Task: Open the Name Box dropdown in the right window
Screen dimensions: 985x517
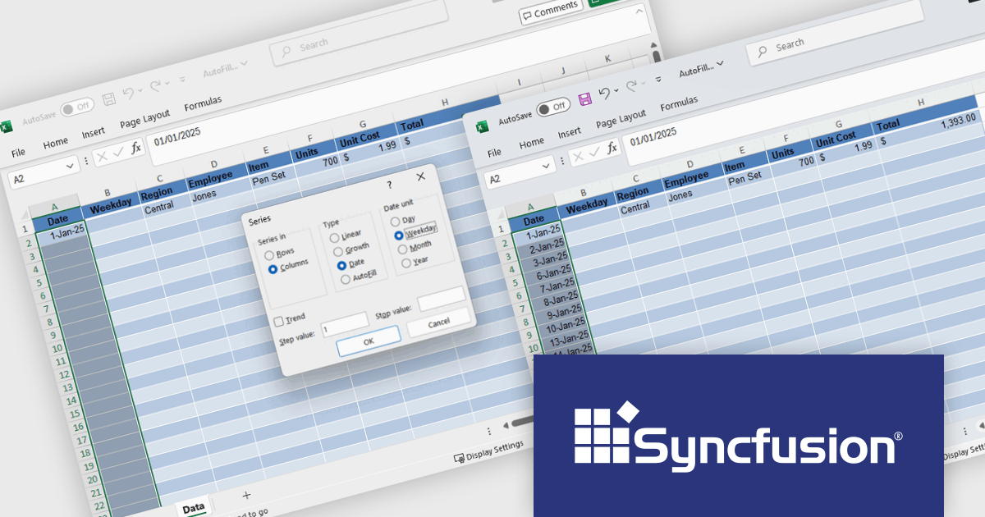Action: point(547,167)
